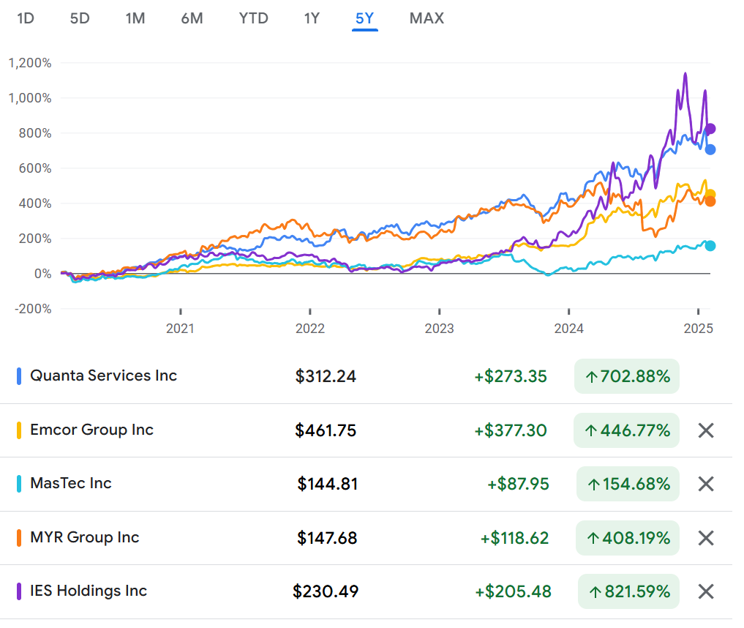Remove MYR Group Inc from comparison

pyautogui.click(x=706, y=538)
